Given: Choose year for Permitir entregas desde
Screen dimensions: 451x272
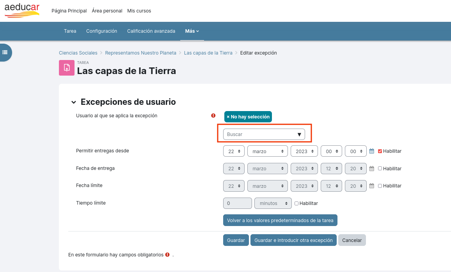Looking at the screenshot, I should point(304,151).
